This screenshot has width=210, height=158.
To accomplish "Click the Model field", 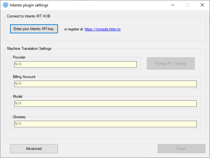I will tap(105, 104).
